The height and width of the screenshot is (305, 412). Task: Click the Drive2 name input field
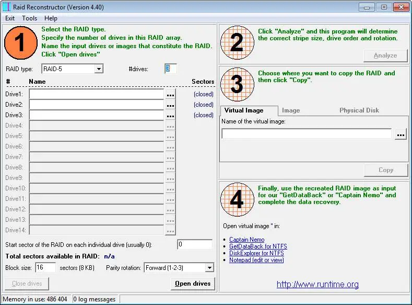tap(97, 105)
